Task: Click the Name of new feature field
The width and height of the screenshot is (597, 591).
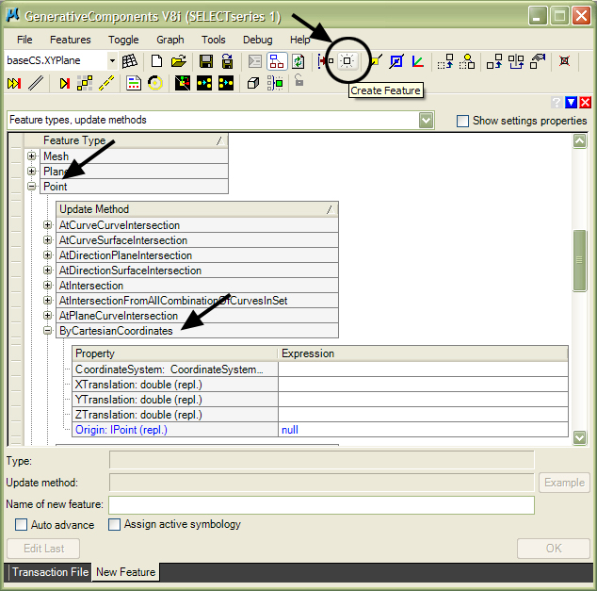Action: pyautogui.click(x=321, y=505)
